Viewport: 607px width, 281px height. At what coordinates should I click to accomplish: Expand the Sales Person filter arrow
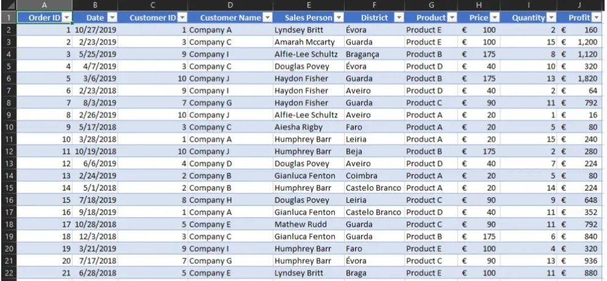pyautogui.click(x=339, y=18)
